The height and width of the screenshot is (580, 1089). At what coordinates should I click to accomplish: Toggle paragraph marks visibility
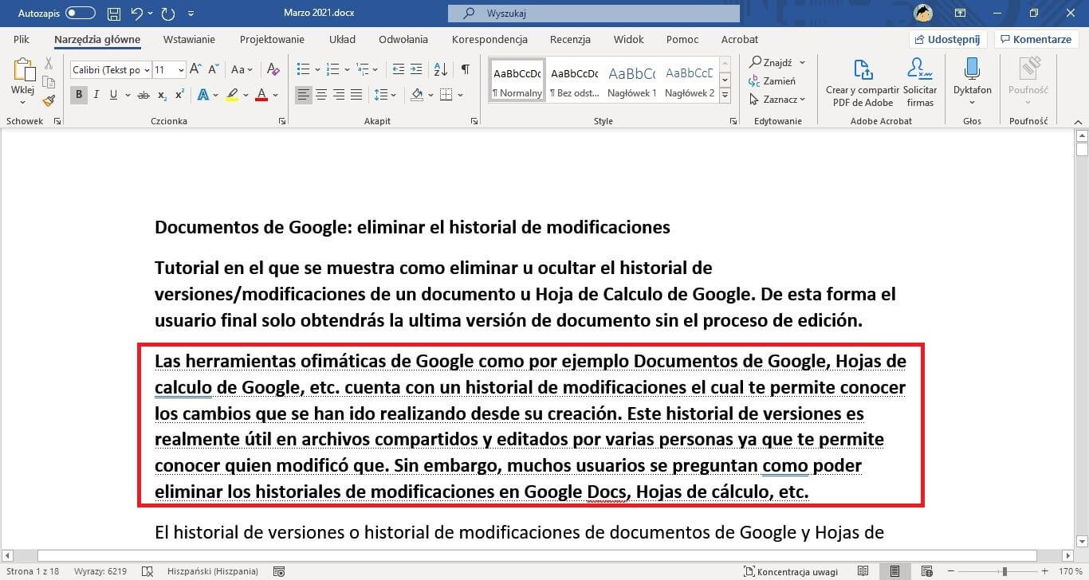pyautogui.click(x=466, y=69)
